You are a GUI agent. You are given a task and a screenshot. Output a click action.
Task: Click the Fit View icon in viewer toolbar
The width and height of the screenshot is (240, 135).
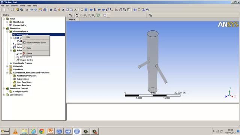[x=98, y=15]
